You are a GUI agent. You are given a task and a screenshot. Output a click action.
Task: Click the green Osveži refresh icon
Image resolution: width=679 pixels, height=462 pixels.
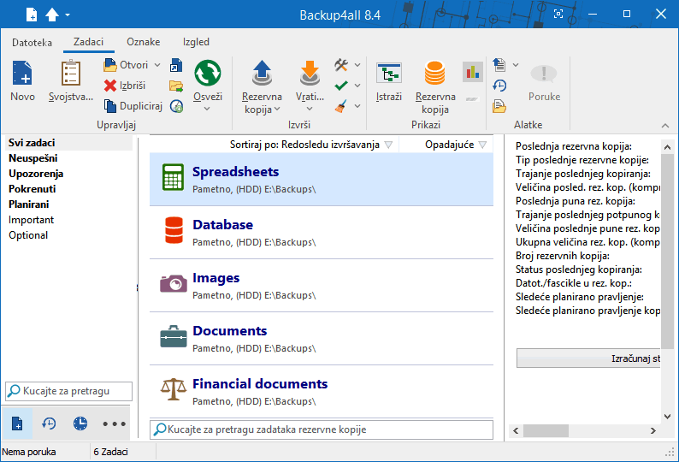[208, 73]
